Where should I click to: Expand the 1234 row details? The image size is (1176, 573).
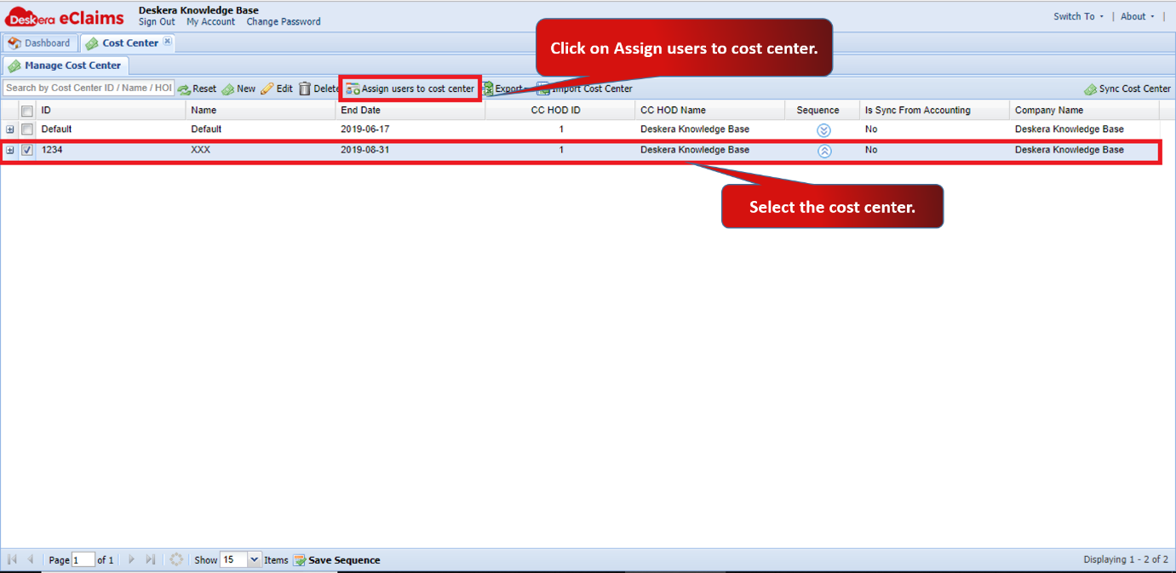[10, 150]
